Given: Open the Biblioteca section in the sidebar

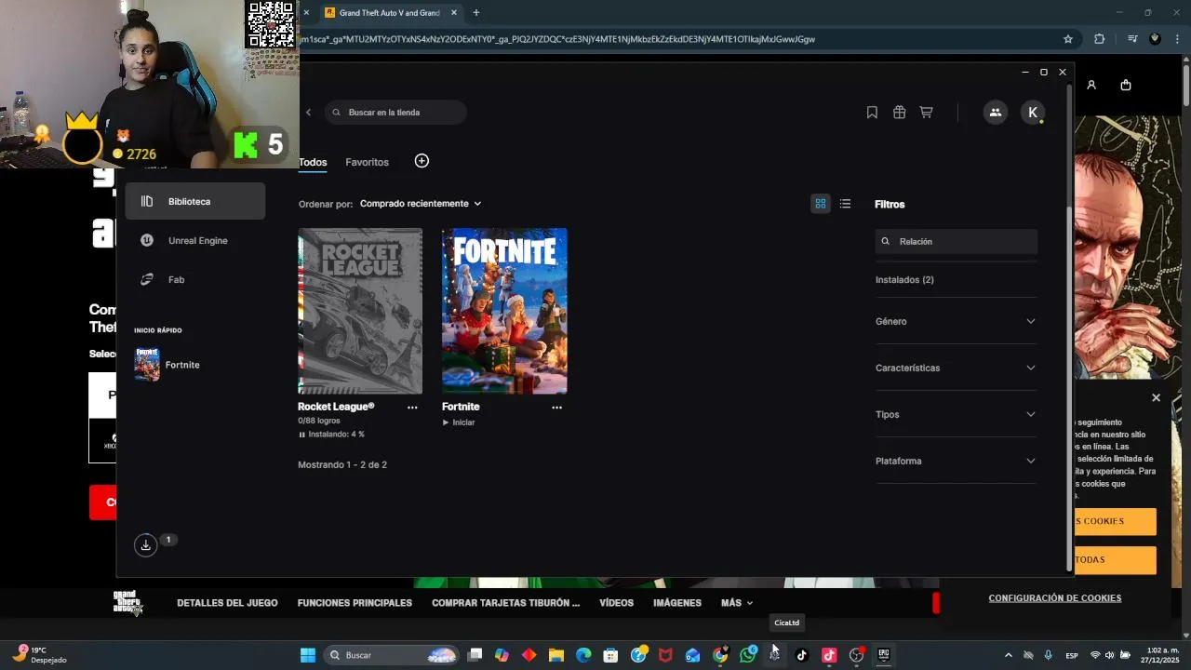Looking at the screenshot, I should 195,201.
